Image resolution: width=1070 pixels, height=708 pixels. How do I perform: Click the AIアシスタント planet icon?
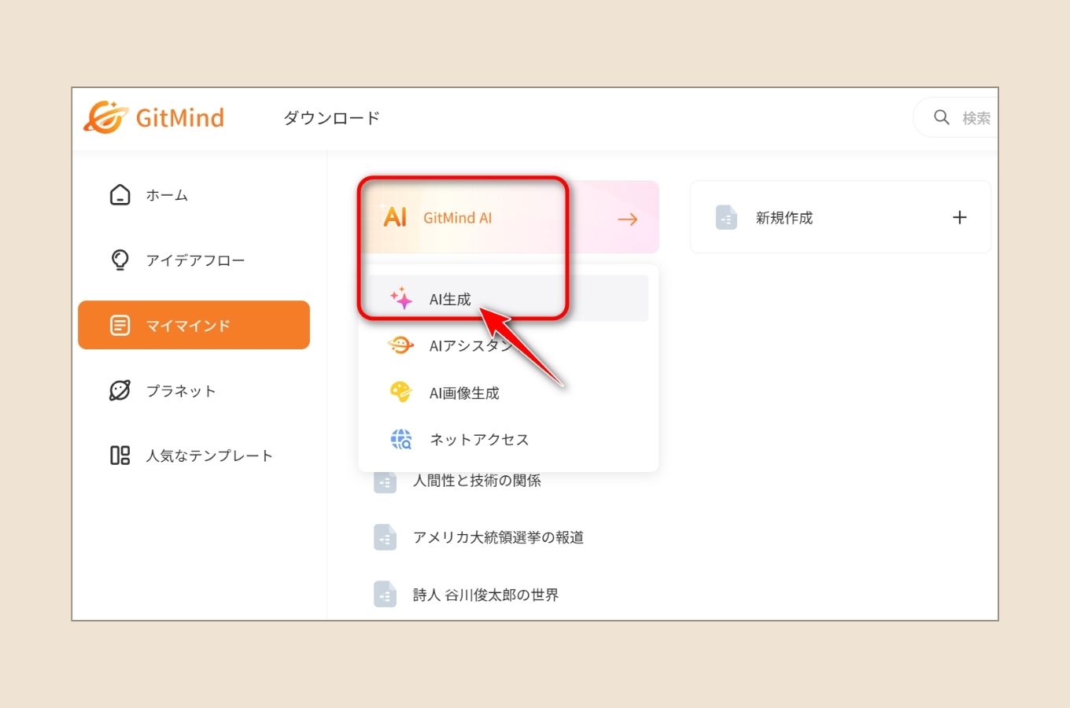(401, 345)
